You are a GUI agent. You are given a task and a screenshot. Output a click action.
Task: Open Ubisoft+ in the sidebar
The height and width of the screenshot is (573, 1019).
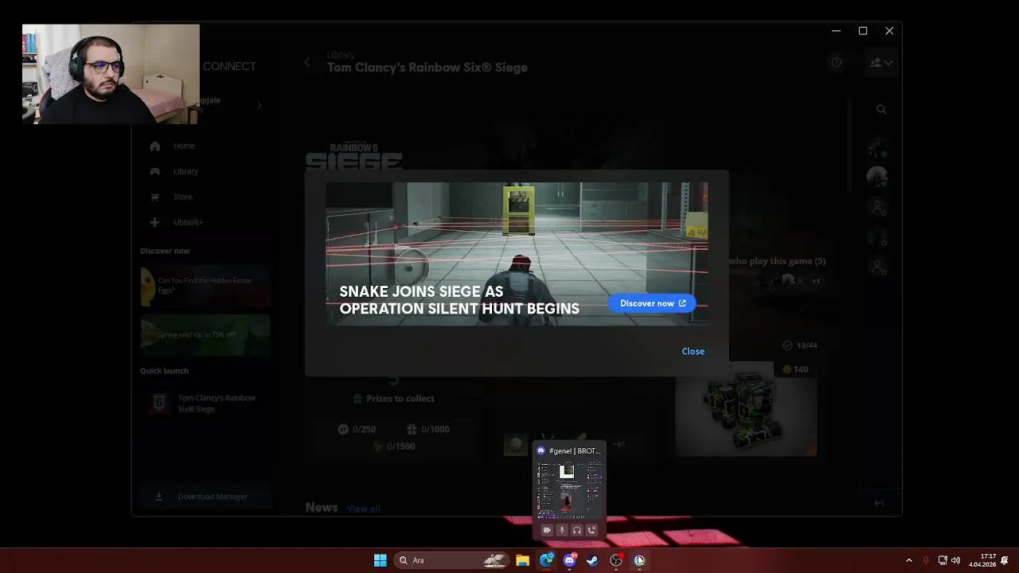pyautogui.click(x=188, y=222)
